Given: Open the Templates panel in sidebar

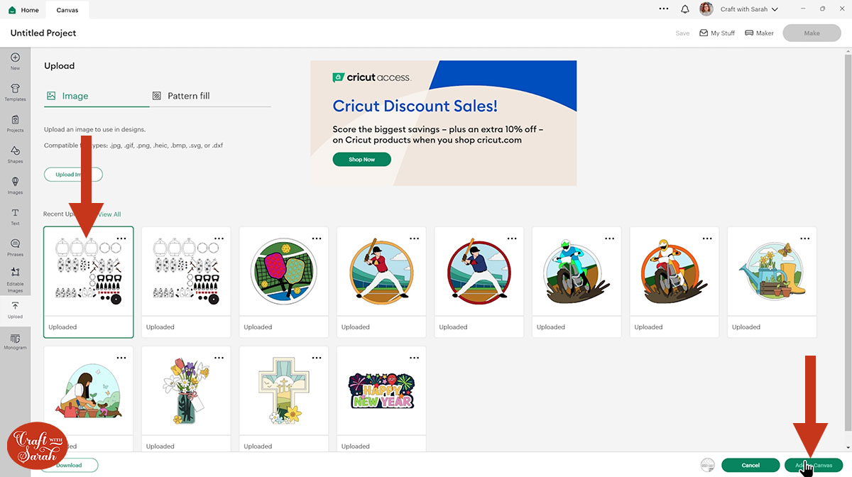Looking at the screenshot, I should [15, 92].
